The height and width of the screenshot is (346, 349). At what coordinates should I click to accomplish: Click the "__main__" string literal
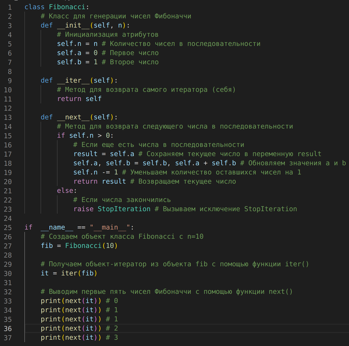click(110, 227)
